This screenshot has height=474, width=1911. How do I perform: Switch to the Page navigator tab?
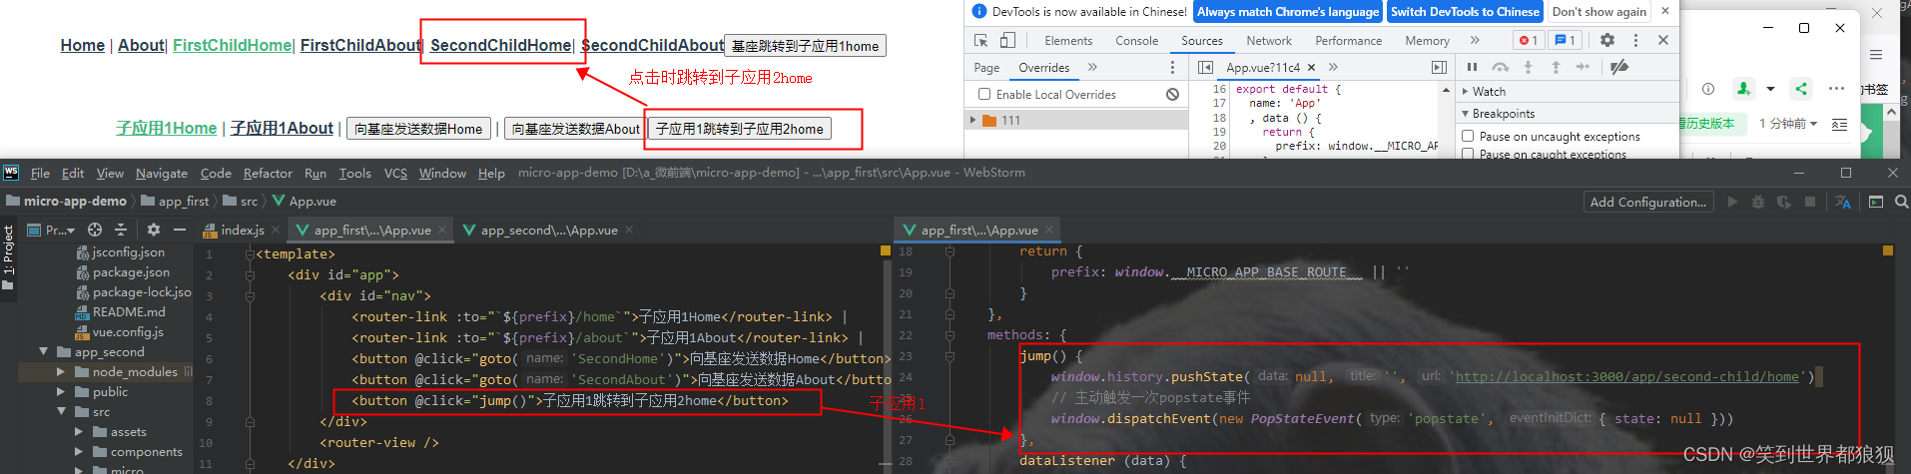click(x=986, y=67)
